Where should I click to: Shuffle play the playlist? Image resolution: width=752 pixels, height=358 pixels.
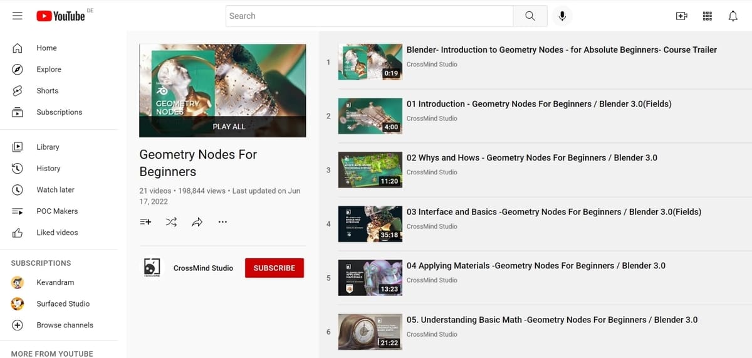click(x=171, y=222)
